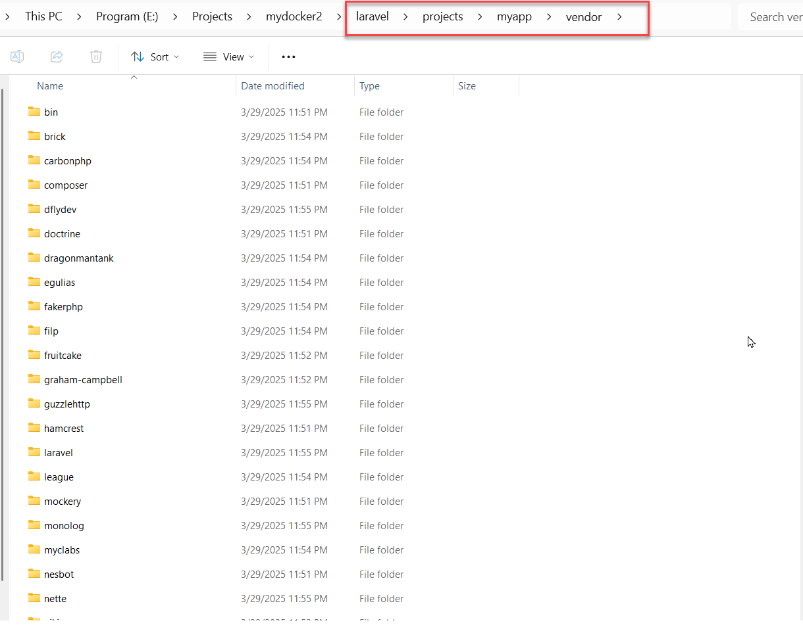
Task: Go to This PC in the address bar
Action: tap(43, 16)
